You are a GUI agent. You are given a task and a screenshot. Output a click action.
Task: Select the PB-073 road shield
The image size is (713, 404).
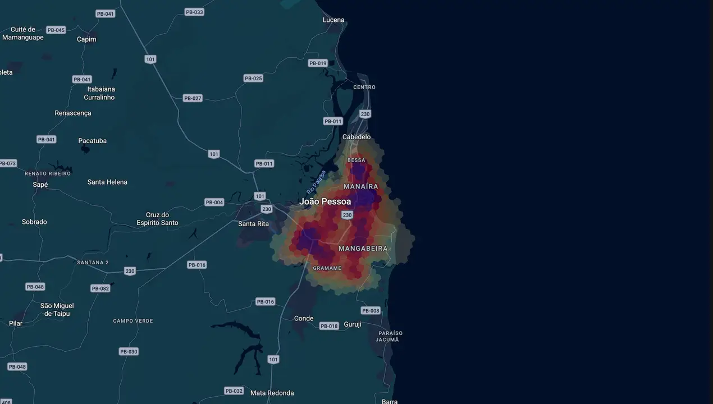click(x=8, y=163)
